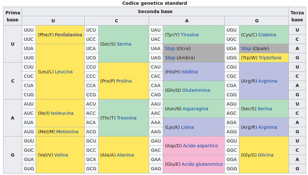
Task: Open the Lisina link
Action: click(x=187, y=127)
